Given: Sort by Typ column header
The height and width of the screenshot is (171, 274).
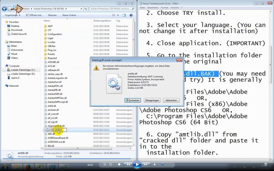Looking at the screenshot, I should pos(118,20).
